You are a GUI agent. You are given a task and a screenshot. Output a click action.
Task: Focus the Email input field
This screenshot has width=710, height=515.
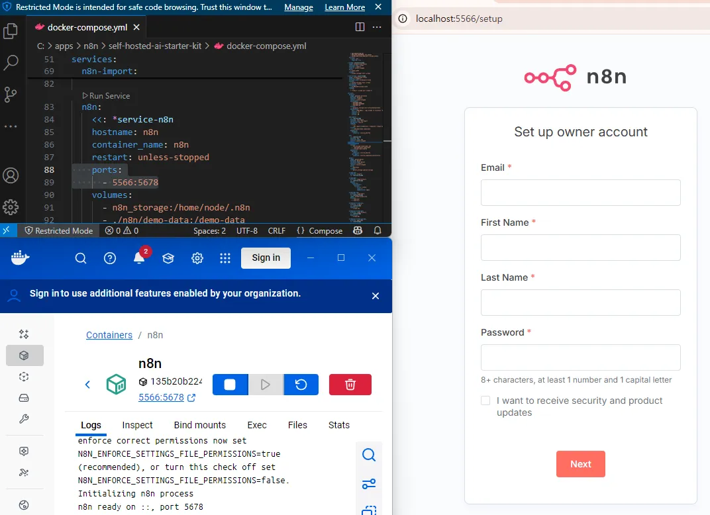coord(580,193)
